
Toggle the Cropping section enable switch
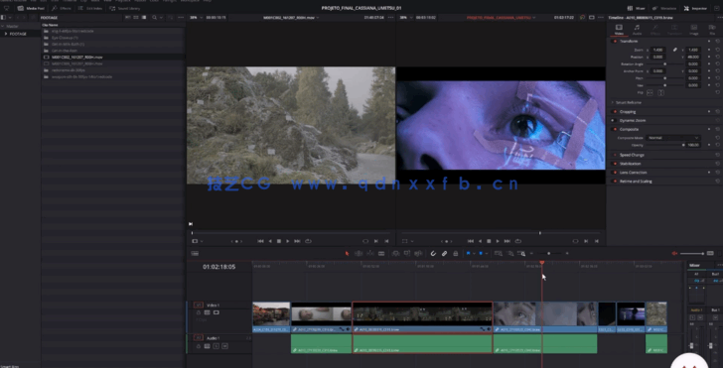coord(615,111)
